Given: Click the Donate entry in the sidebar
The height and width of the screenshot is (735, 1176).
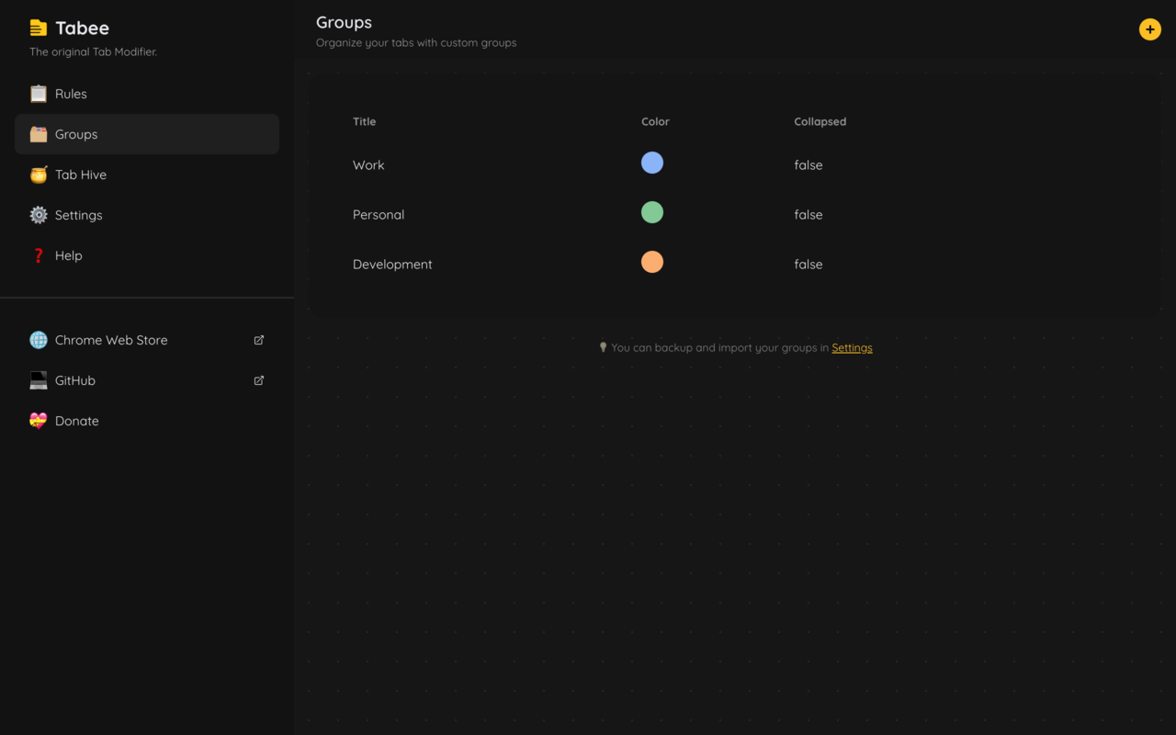Looking at the screenshot, I should [x=76, y=420].
